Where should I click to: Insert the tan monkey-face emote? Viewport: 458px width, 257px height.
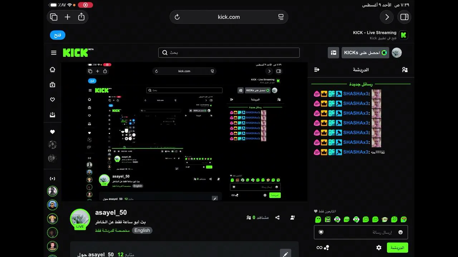point(385,219)
